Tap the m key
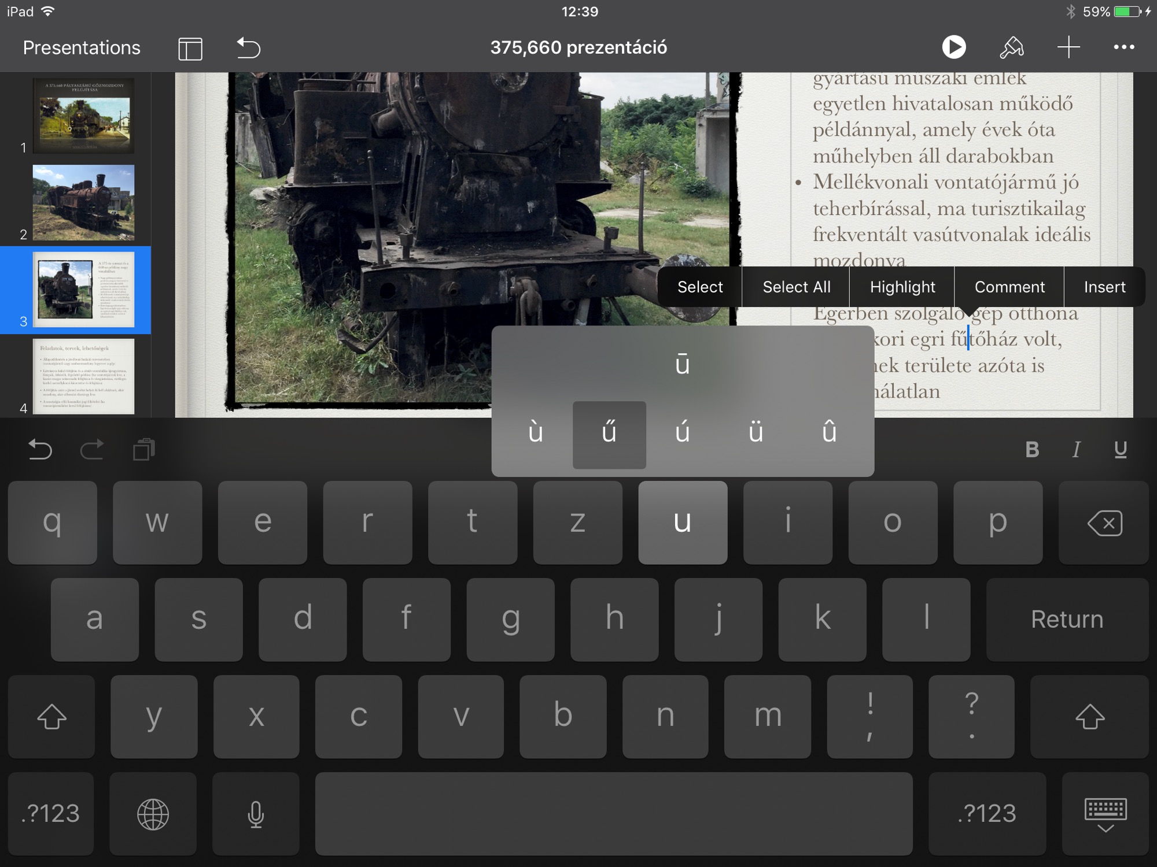Screen dimensions: 1157x867 click(x=768, y=717)
